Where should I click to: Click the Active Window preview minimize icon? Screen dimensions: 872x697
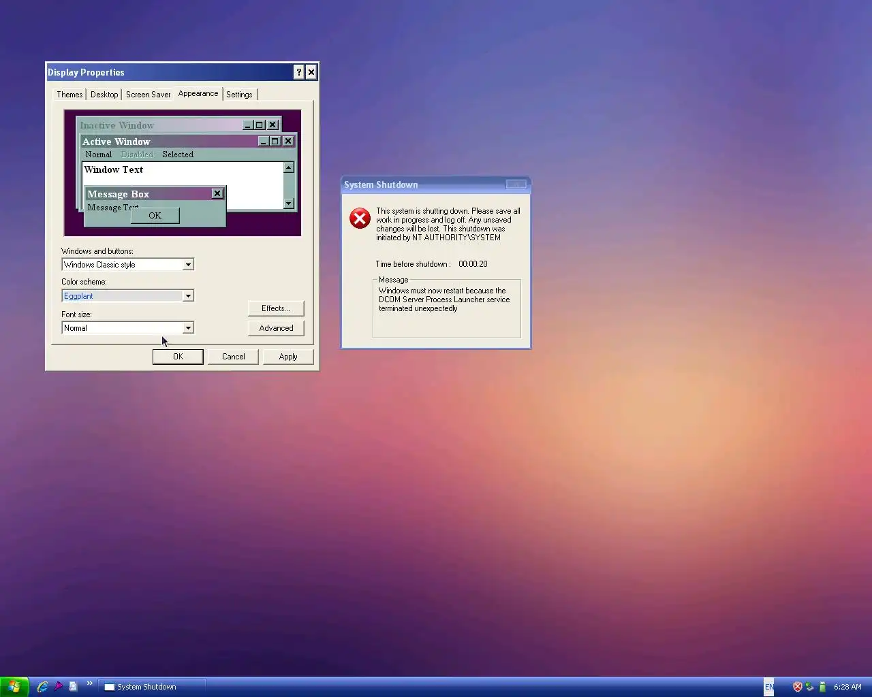263,141
